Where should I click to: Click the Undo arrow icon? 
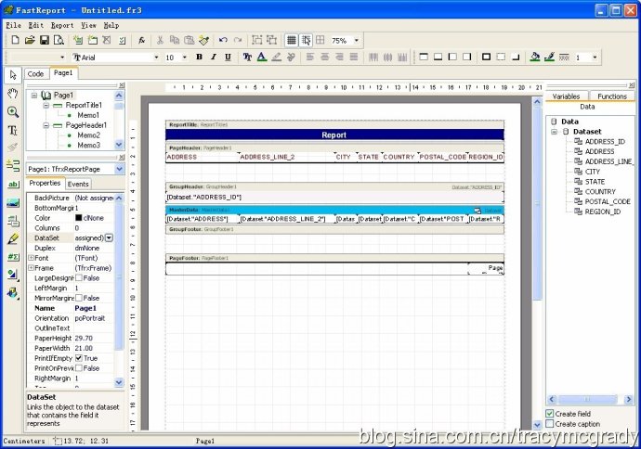(x=223, y=40)
